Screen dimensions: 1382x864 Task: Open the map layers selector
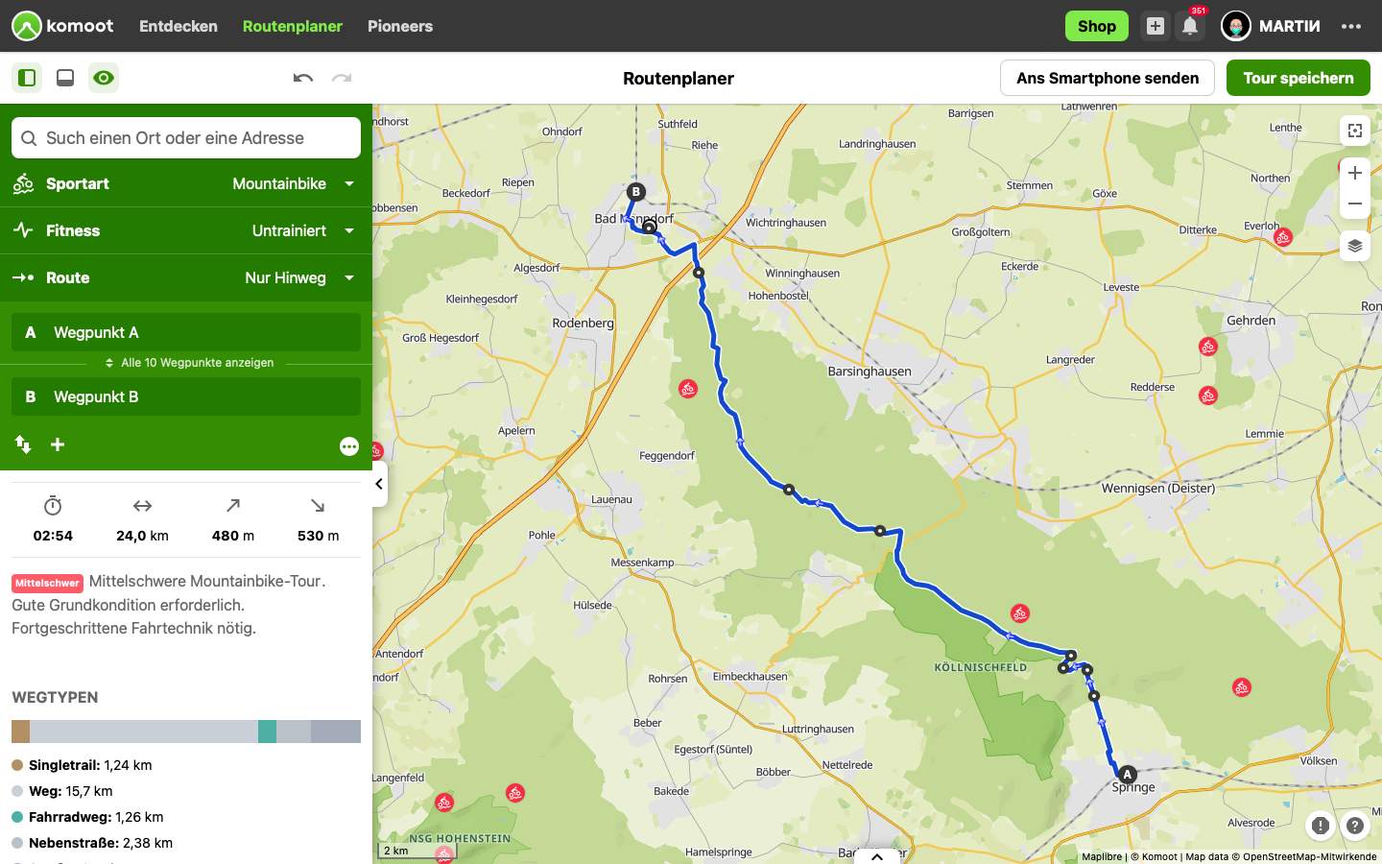click(x=1355, y=246)
